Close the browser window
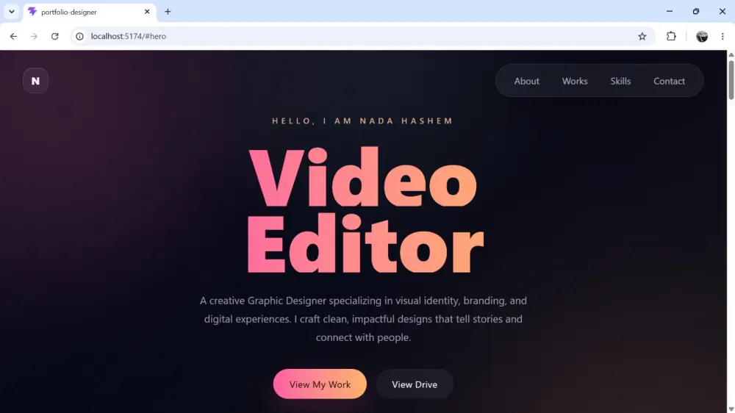 click(723, 11)
